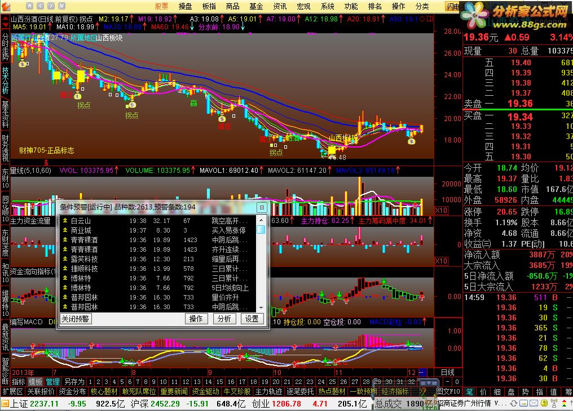Close the 条件预警 alert window
This screenshot has width=573, height=411.
click(x=262, y=207)
